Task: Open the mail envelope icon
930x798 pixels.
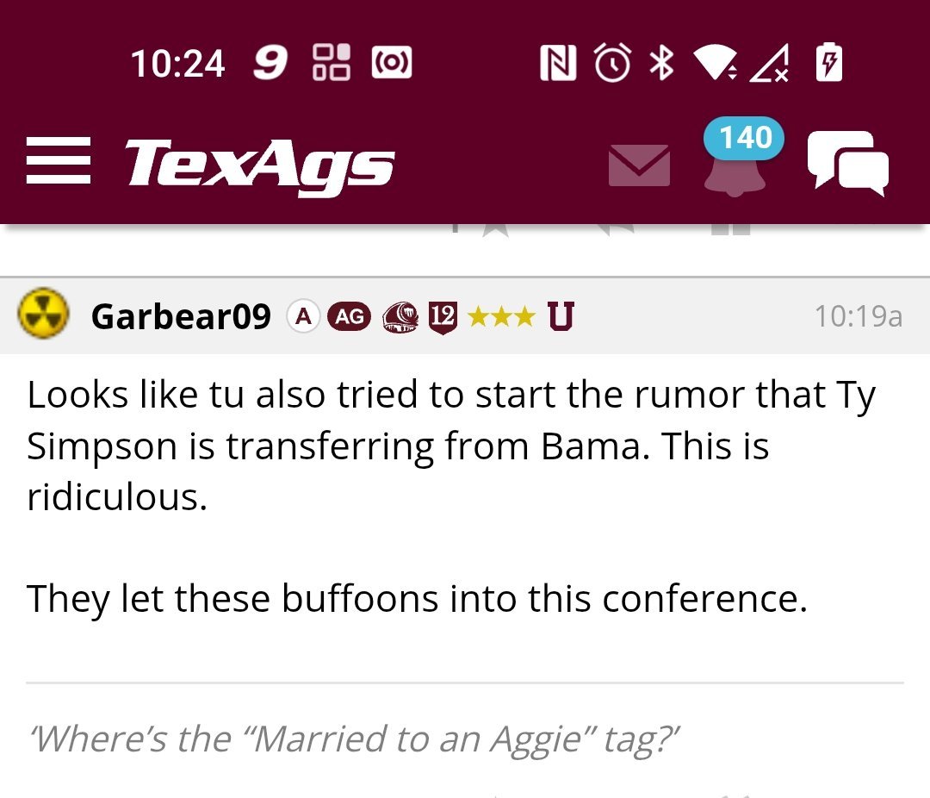Action: [639, 165]
